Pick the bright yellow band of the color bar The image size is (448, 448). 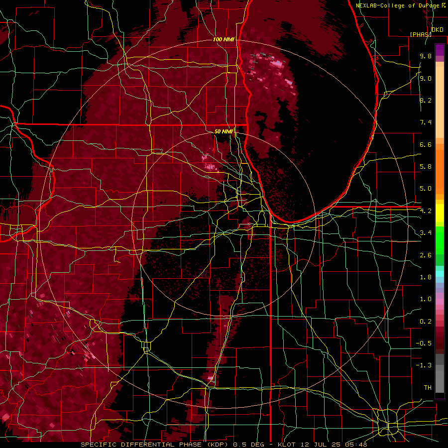click(440, 213)
